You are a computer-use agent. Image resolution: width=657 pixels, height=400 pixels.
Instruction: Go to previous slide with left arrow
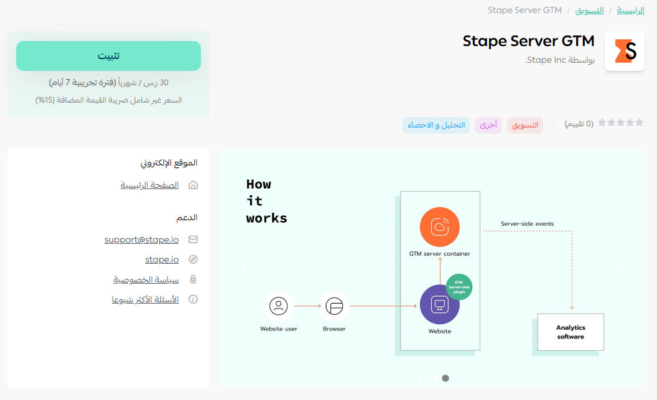click(244, 268)
